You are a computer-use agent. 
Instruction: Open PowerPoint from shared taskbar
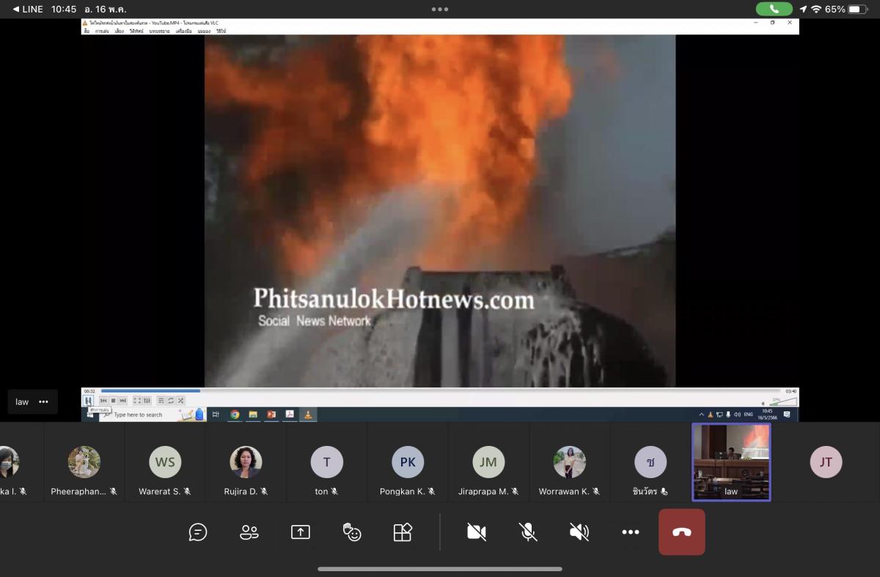pyautogui.click(x=271, y=414)
